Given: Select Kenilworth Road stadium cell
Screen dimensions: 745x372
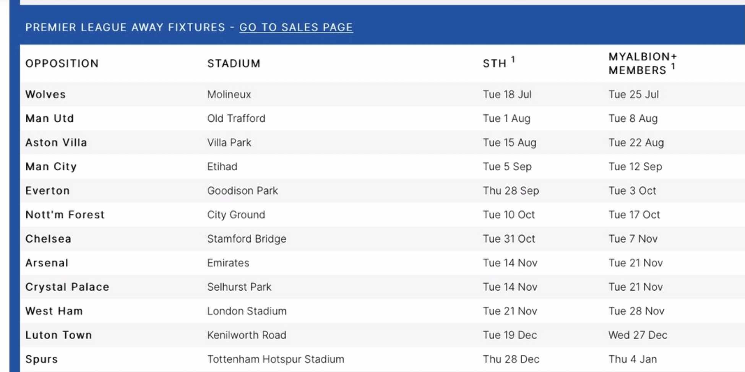Looking at the screenshot, I should point(247,335).
